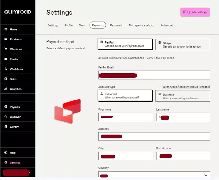Go to the Team tab
The height and width of the screenshot is (180, 219).
click(x=82, y=25)
